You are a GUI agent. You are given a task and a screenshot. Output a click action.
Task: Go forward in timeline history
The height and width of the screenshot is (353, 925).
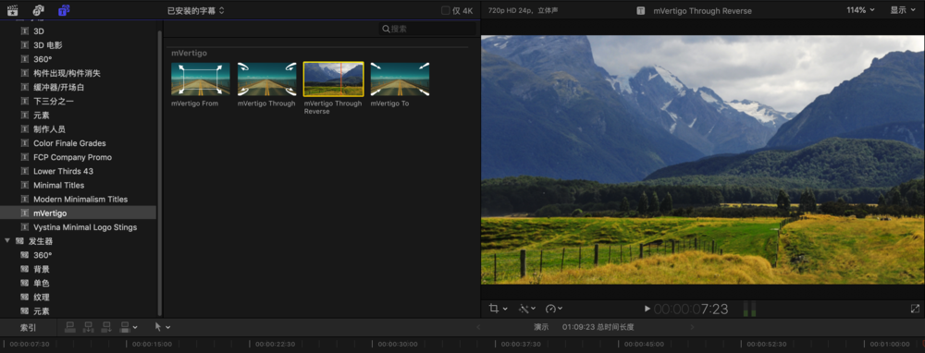tap(692, 327)
